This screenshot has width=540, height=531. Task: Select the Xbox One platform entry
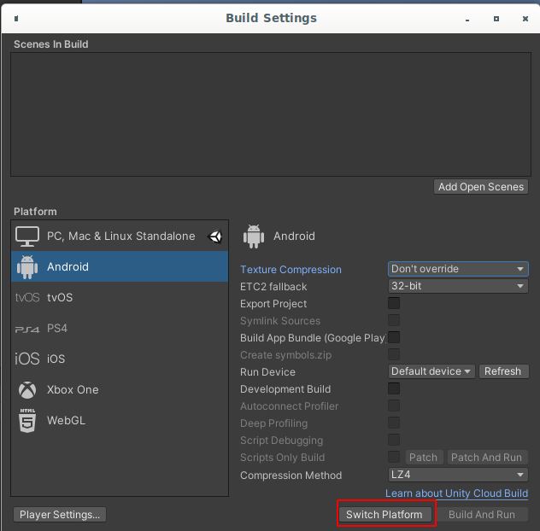(x=73, y=390)
